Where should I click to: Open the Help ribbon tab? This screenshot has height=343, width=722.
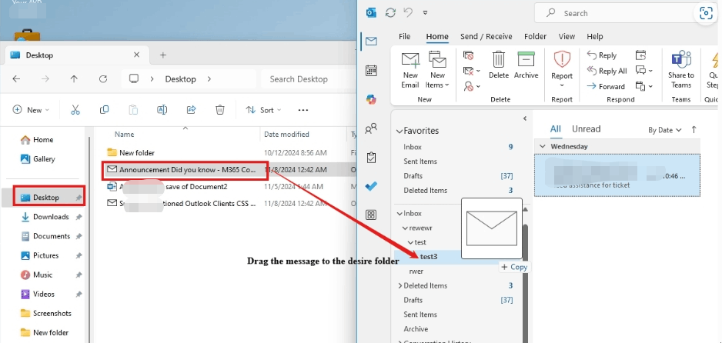(594, 36)
